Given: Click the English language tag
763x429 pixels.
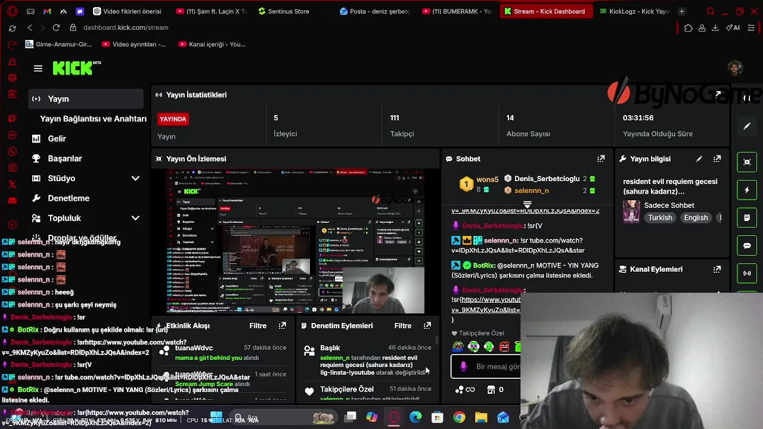Looking at the screenshot, I should (696, 218).
